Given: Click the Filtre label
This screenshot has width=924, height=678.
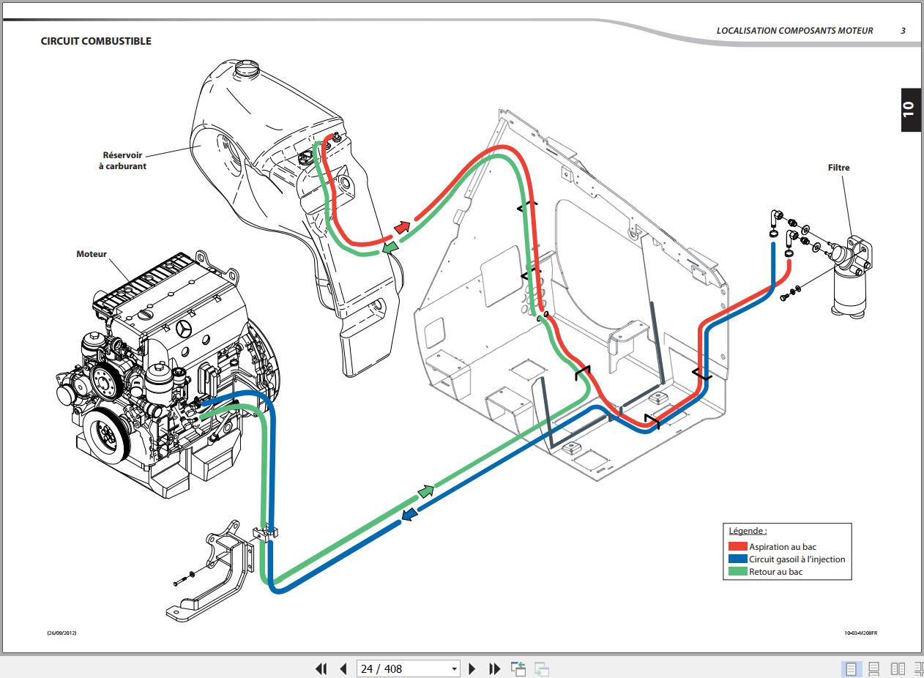Looking at the screenshot, I should 839,168.
